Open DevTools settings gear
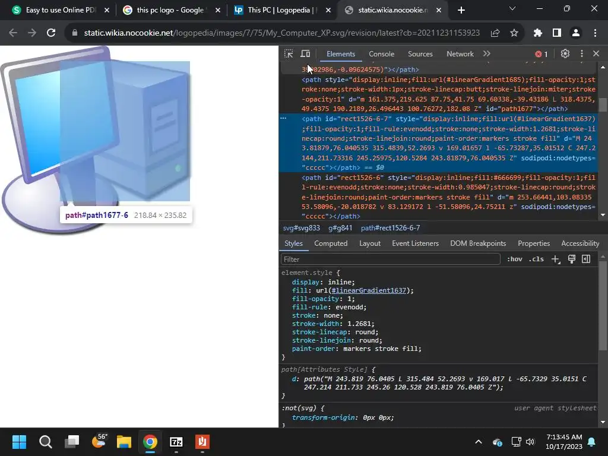This screenshot has height=456, width=608. (x=565, y=54)
